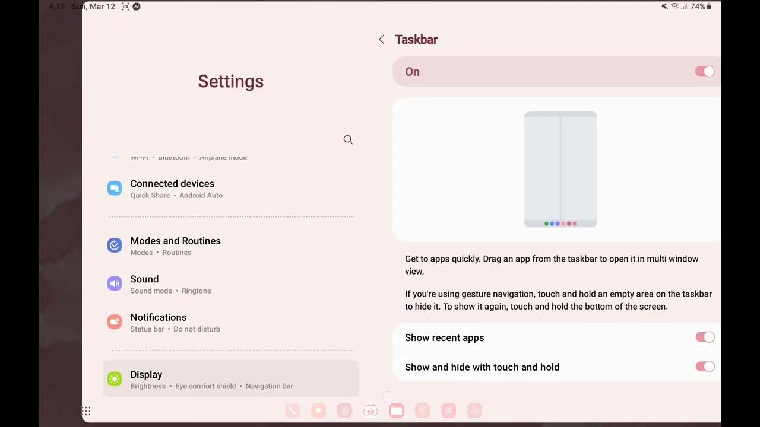This screenshot has width=760, height=427.
Task: Tap the clock showing 4:12
Action: coord(57,7)
